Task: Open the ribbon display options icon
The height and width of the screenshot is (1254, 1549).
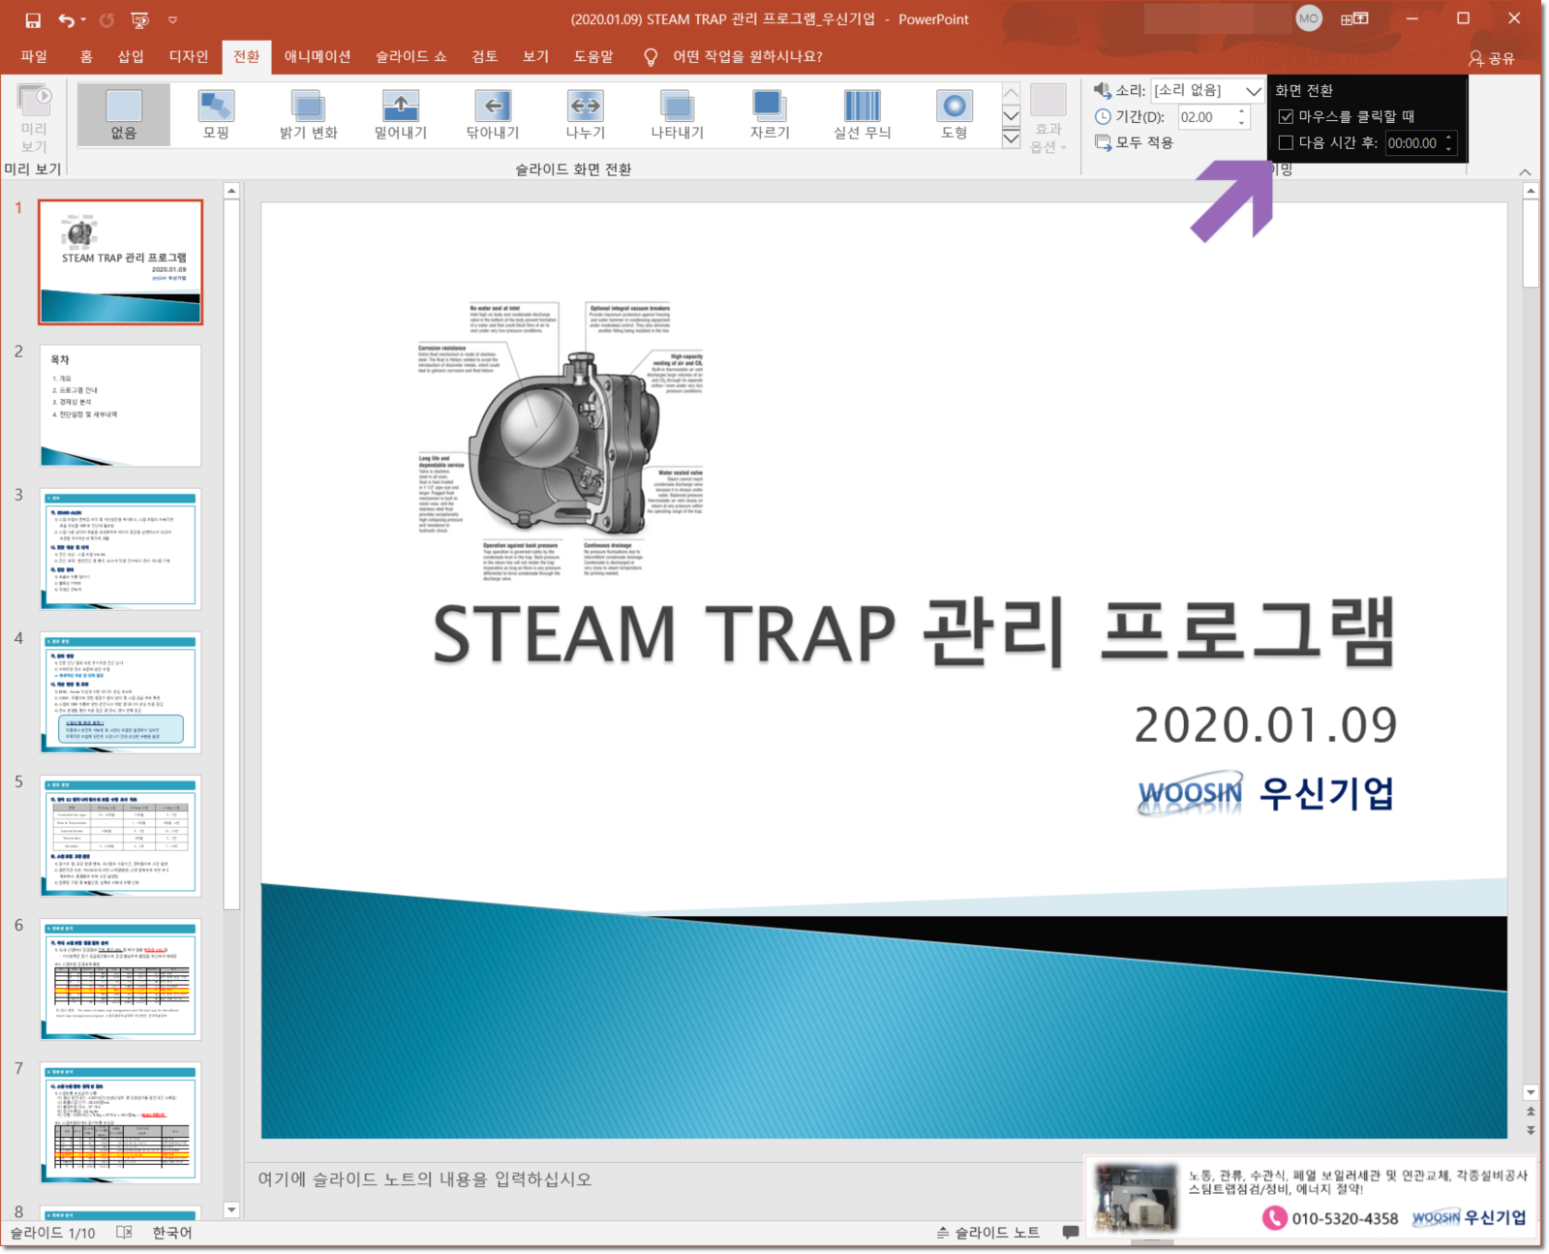Action: (1354, 18)
